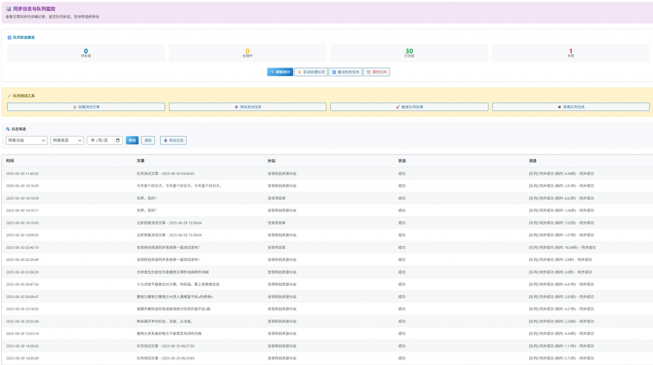This screenshot has height=365, width=653.
Task: Click the magnifier icon beside 日志筛选 heading
Action: click(8, 129)
